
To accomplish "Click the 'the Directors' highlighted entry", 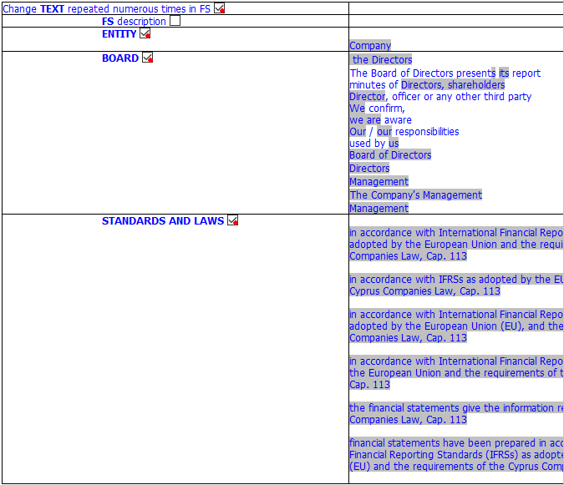I will click(382, 60).
